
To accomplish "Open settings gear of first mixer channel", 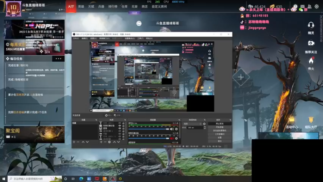I will click(176, 129).
